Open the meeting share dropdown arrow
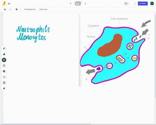This screenshot has height=125, width=156. (x=128, y=4)
